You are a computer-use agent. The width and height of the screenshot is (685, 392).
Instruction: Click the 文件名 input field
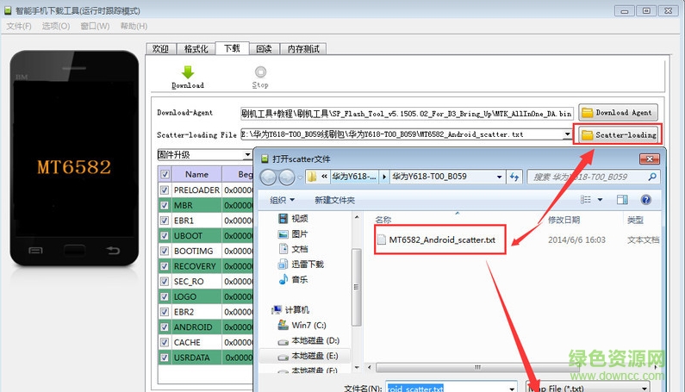451,388
